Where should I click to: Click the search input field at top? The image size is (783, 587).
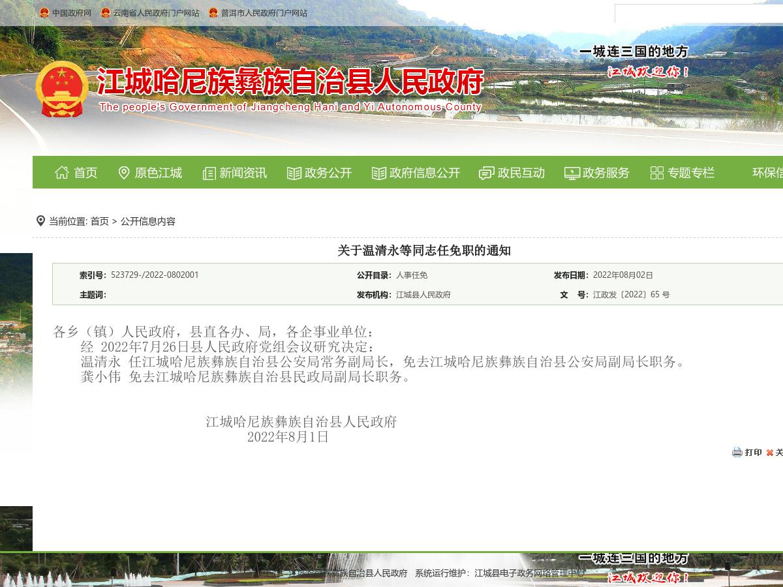point(699,14)
